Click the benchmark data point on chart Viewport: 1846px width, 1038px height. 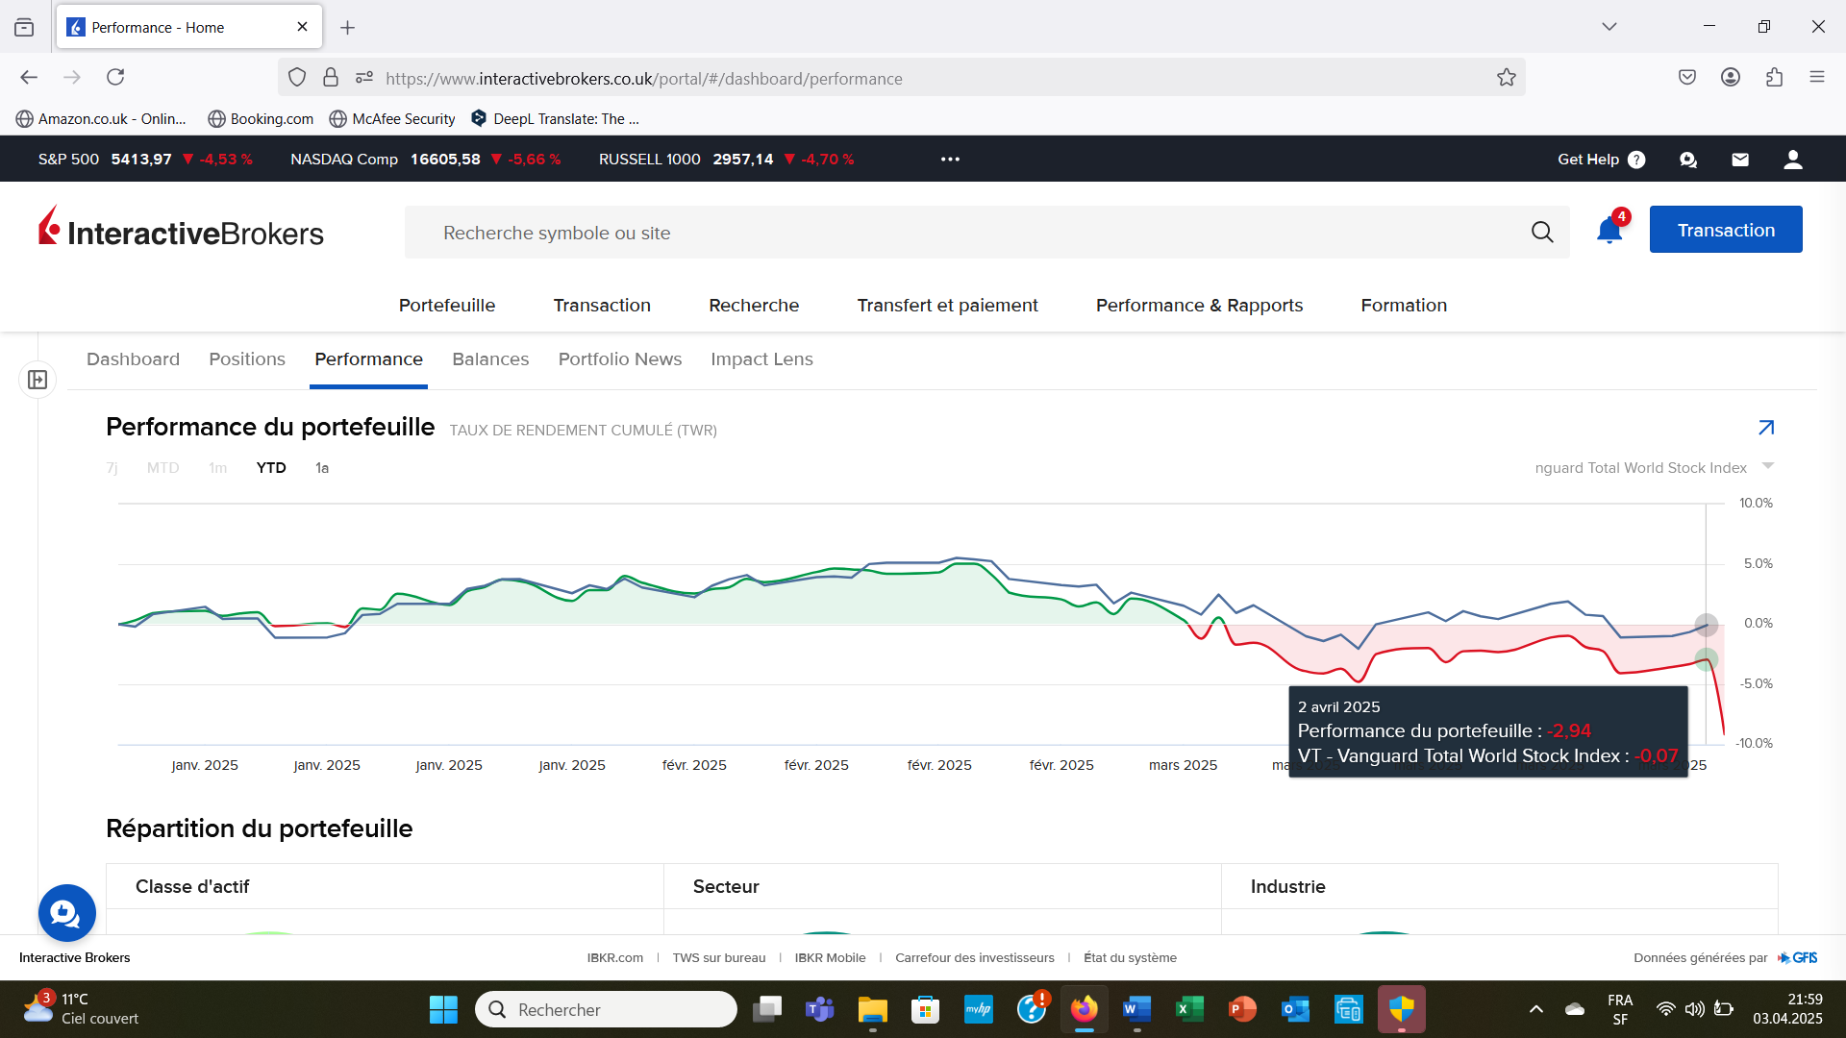(1706, 625)
